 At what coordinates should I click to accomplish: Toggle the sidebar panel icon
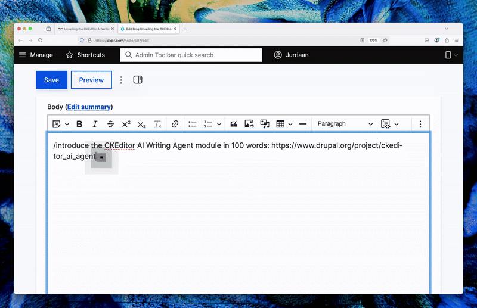138,80
